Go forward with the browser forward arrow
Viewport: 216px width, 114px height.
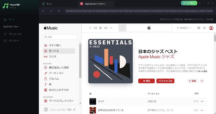(51, 11)
